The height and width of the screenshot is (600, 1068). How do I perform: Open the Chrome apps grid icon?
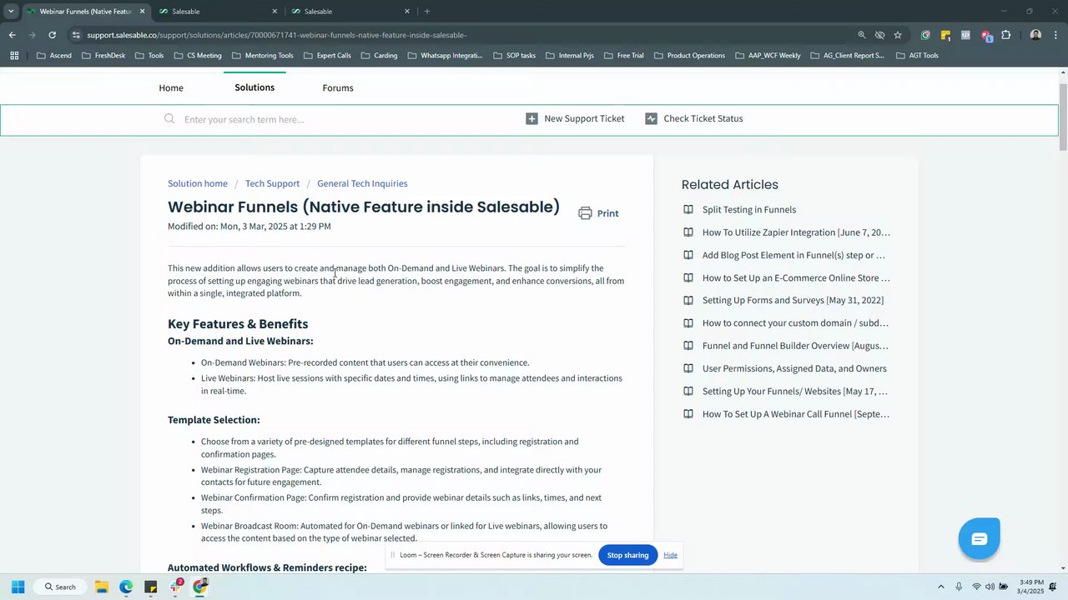pos(14,56)
